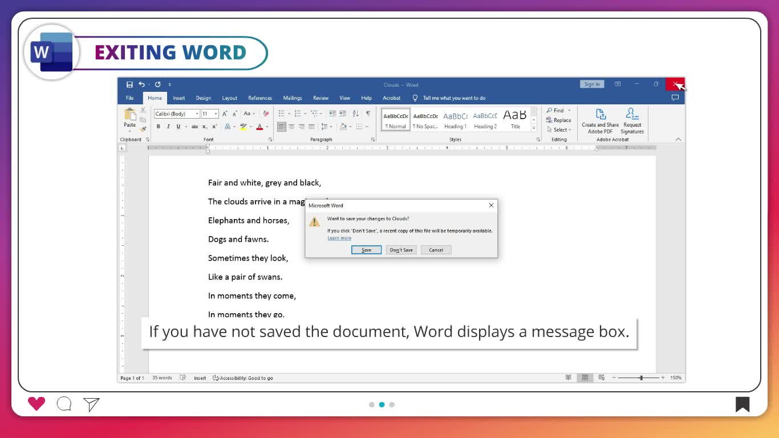This screenshot has height=438, width=779.
Task: Click Align Right icon
Action: click(301, 127)
